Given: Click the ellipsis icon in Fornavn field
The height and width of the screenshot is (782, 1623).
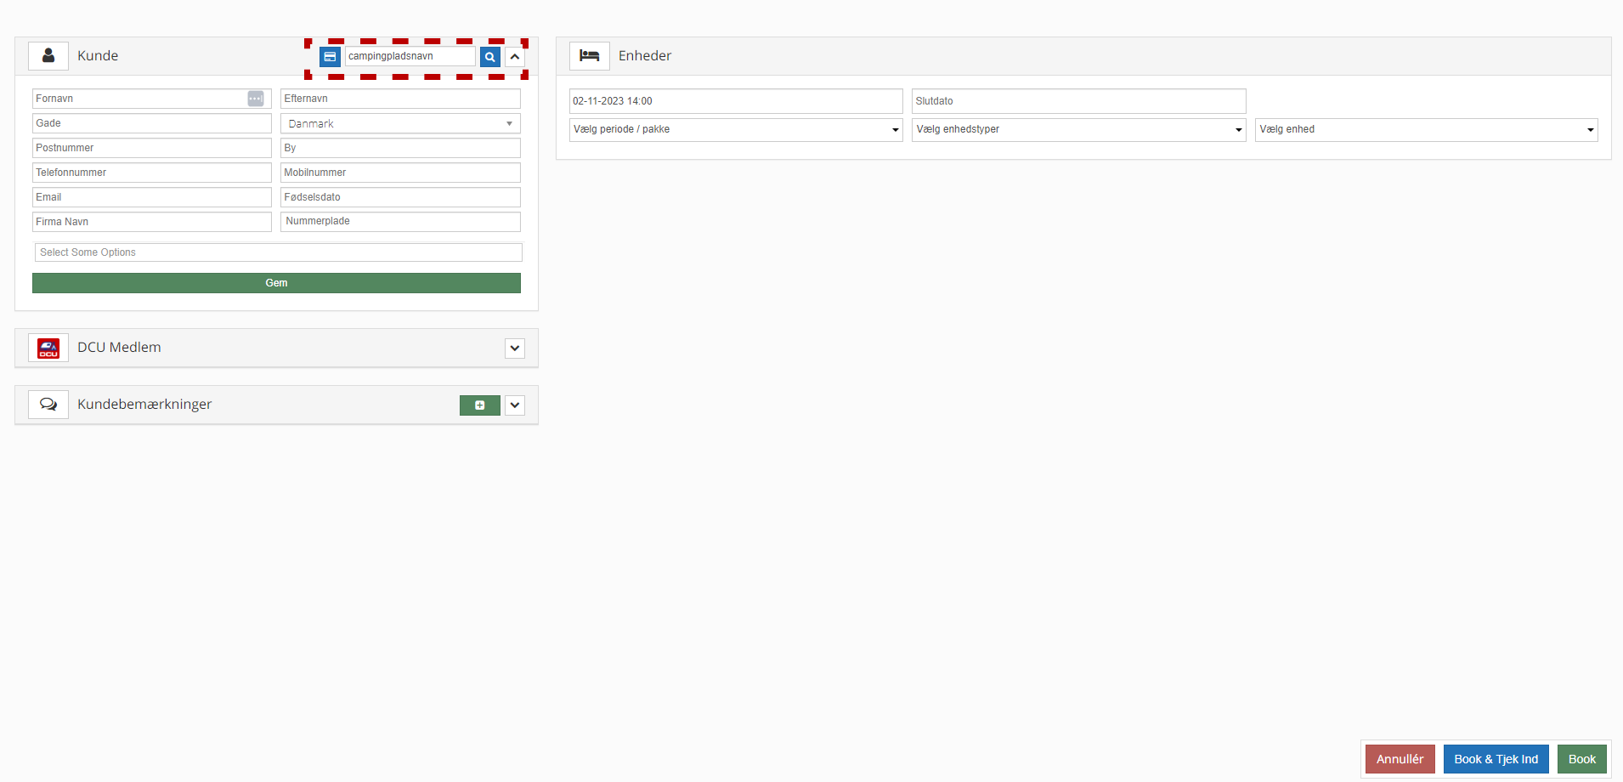Looking at the screenshot, I should coord(256,99).
